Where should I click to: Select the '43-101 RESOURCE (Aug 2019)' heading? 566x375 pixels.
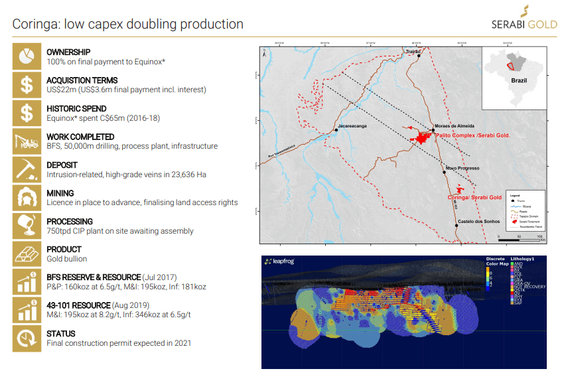[98, 305]
